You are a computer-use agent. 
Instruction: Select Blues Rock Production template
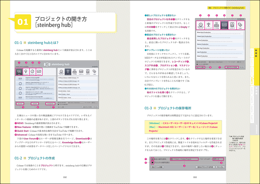pos(220,33)
